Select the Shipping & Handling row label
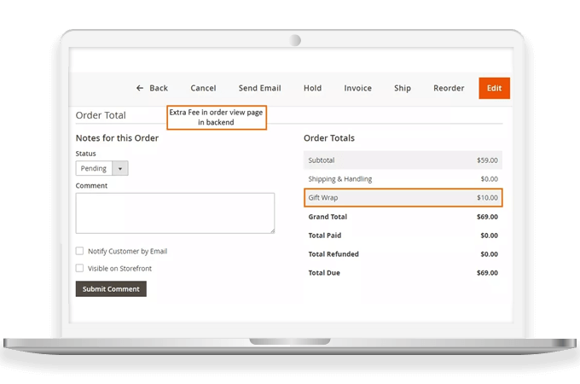This screenshot has width=580, height=384. (340, 179)
